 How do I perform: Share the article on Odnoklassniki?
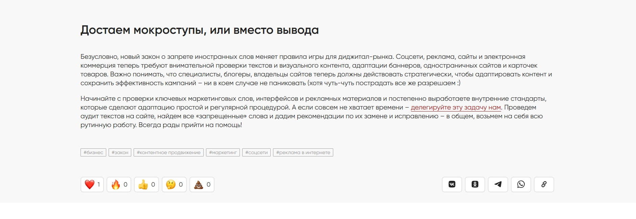pyautogui.click(x=475, y=184)
